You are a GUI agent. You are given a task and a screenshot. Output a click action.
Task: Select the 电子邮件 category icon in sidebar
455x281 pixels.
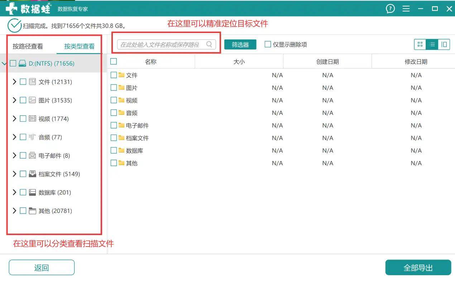point(32,155)
